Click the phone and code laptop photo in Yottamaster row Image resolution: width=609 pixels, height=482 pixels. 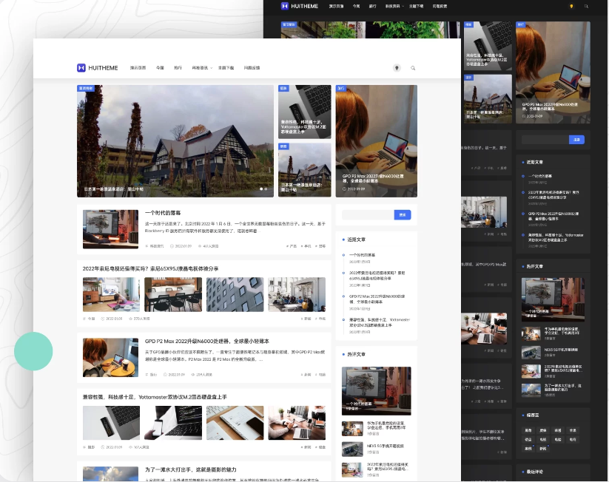click(173, 423)
